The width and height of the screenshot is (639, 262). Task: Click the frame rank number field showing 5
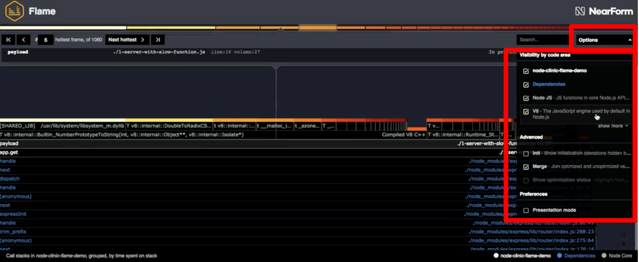[46, 40]
